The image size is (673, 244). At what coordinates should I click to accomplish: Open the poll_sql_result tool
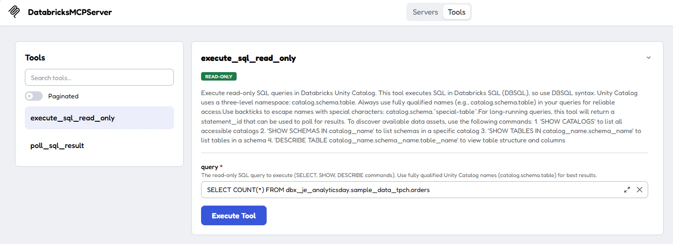99,146
